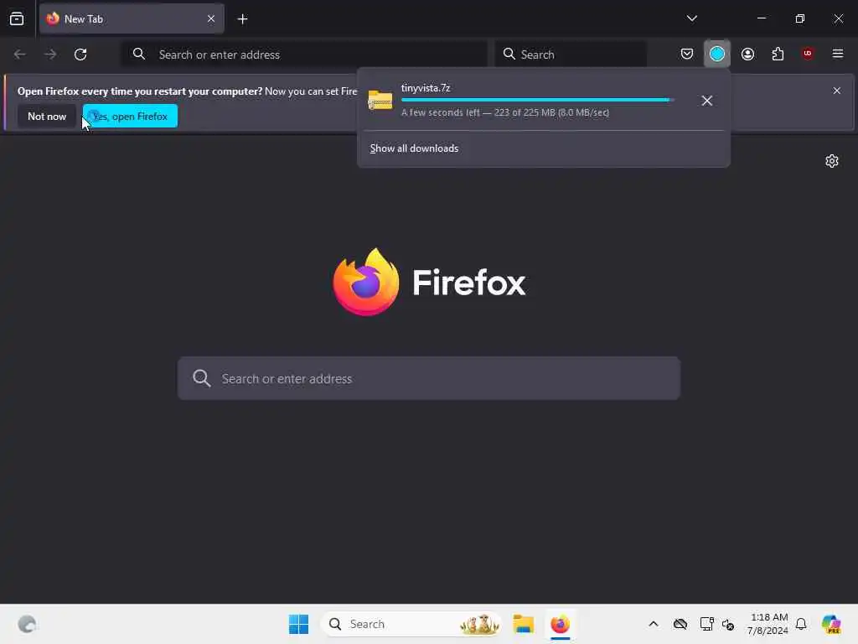Open the widgets icon on taskbar
The image size is (858, 644).
(27, 624)
